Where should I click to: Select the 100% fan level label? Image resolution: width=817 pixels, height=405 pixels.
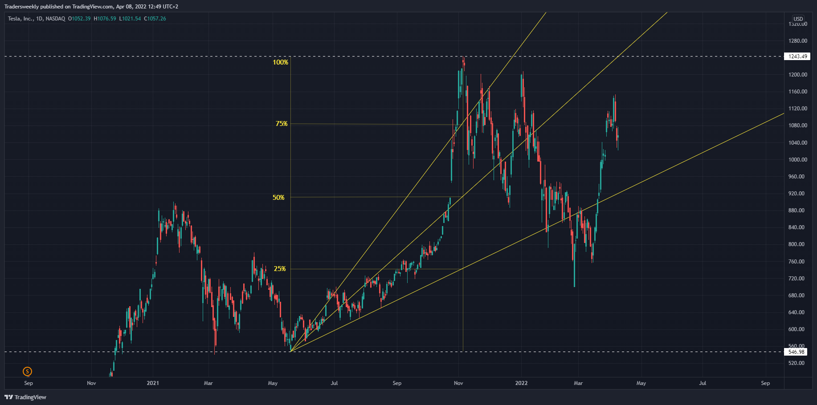click(281, 62)
